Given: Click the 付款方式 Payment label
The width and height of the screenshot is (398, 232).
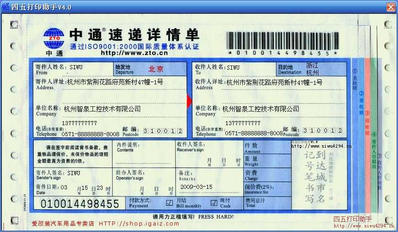Looking at the screenshot, I should (x=140, y=203).
